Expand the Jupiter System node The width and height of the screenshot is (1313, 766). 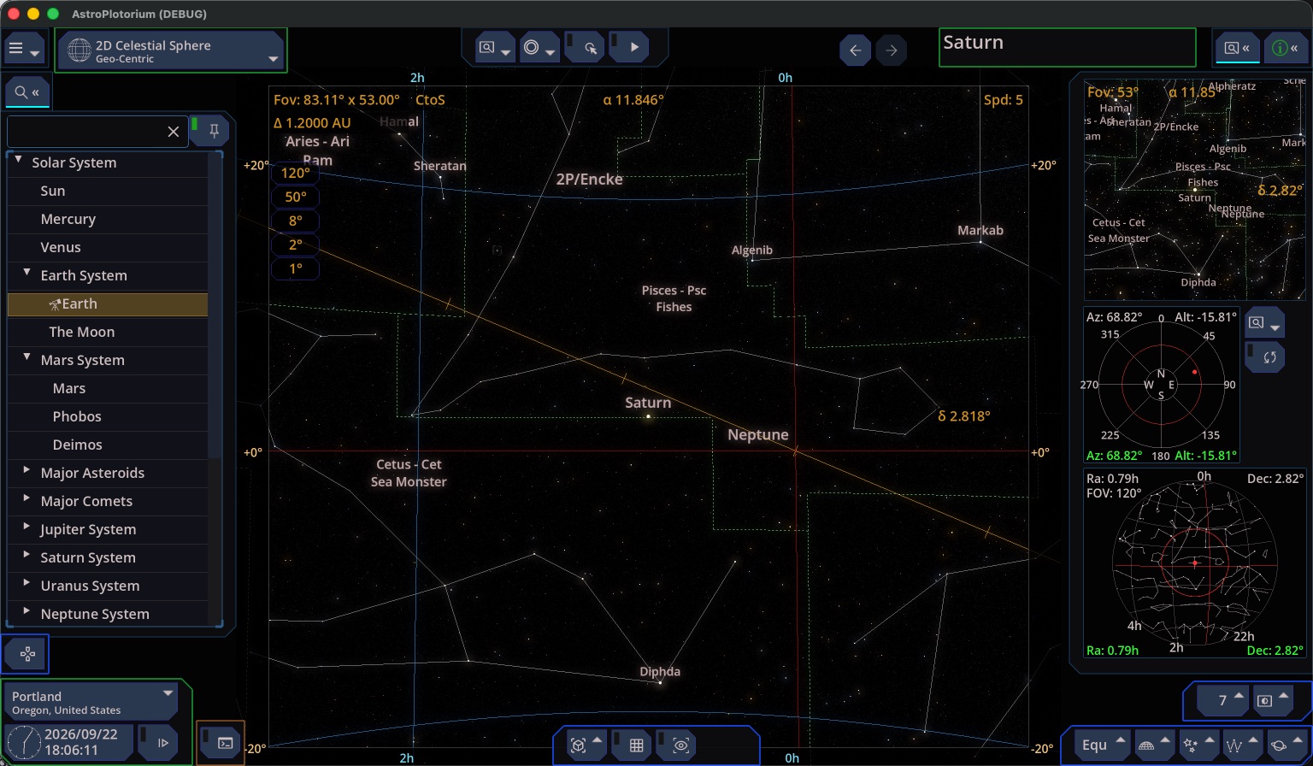pyautogui.click(x=26, y=527)
